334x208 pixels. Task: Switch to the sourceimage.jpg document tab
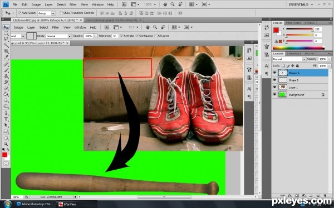[113, 20]
